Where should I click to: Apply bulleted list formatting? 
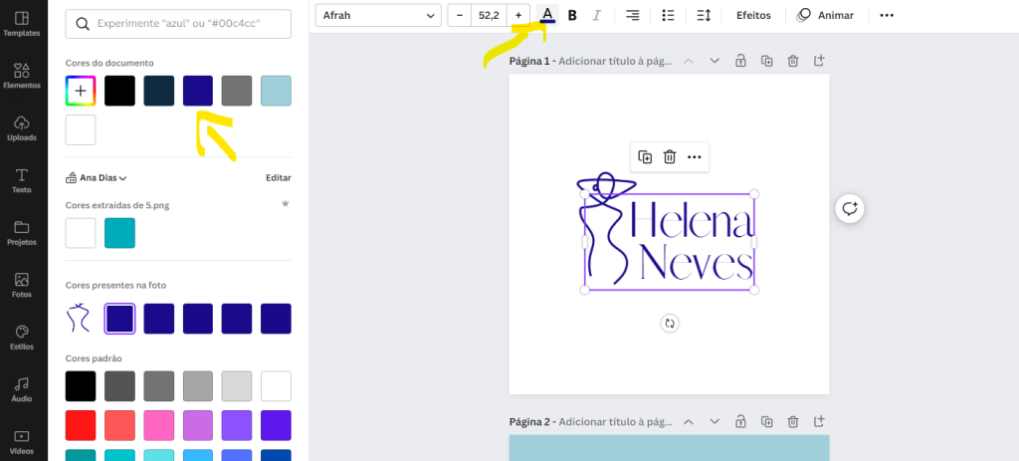click(x=668, y=15)
